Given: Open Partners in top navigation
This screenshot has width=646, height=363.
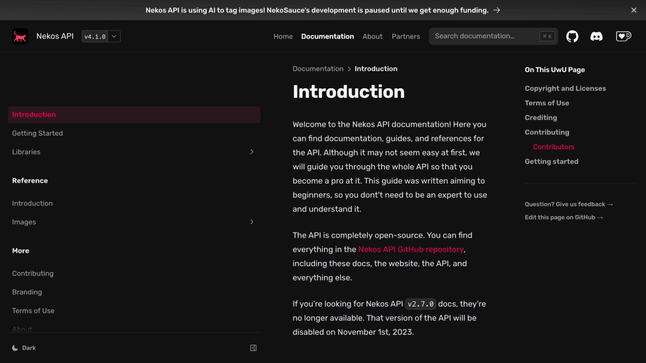Looking at the screenshot, I should pos(406,37).
